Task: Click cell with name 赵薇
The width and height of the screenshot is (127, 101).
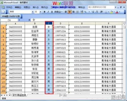Action: coord(35,27)
